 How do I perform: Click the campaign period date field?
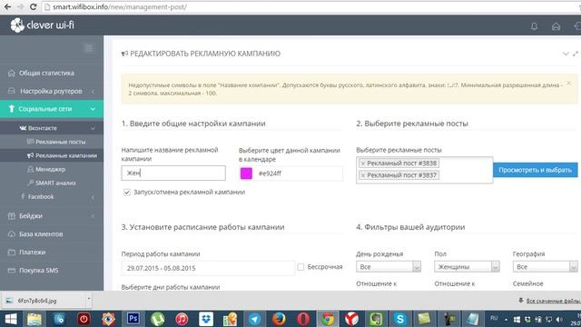[208, 268]
